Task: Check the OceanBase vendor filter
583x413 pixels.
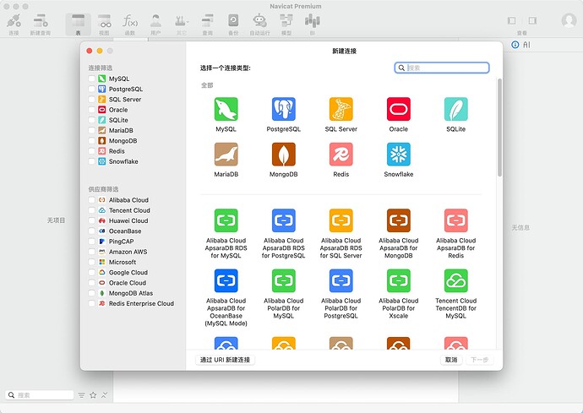Action: [x=91, y=231]
